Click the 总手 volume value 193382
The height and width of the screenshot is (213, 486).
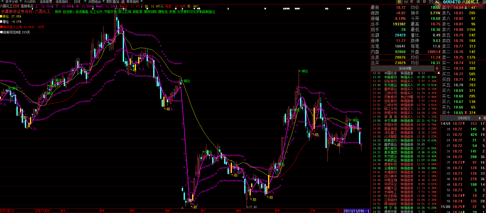[399, 24]
